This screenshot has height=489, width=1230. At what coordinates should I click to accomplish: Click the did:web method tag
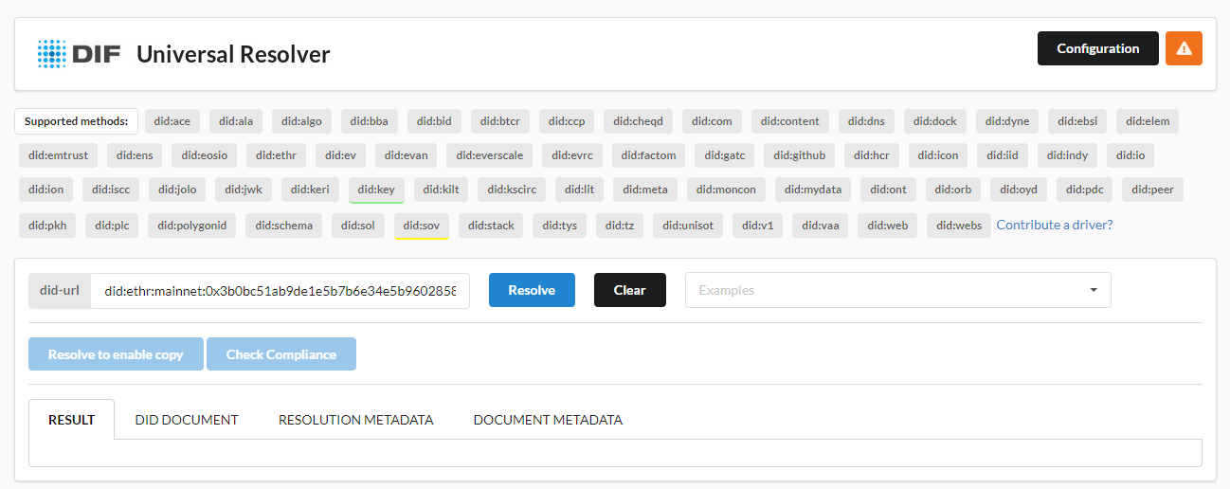888,226
